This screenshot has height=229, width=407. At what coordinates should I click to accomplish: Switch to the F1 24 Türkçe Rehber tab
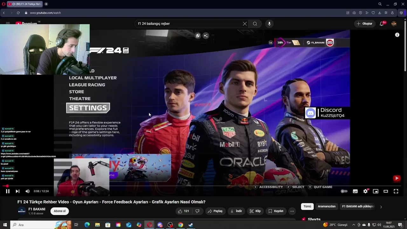click(25, 4)
